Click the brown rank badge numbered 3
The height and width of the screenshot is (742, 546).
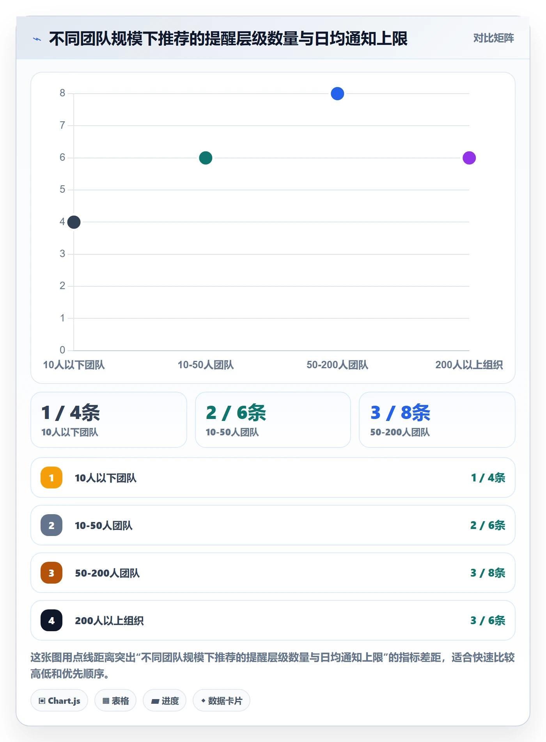[x=51, y=573]
